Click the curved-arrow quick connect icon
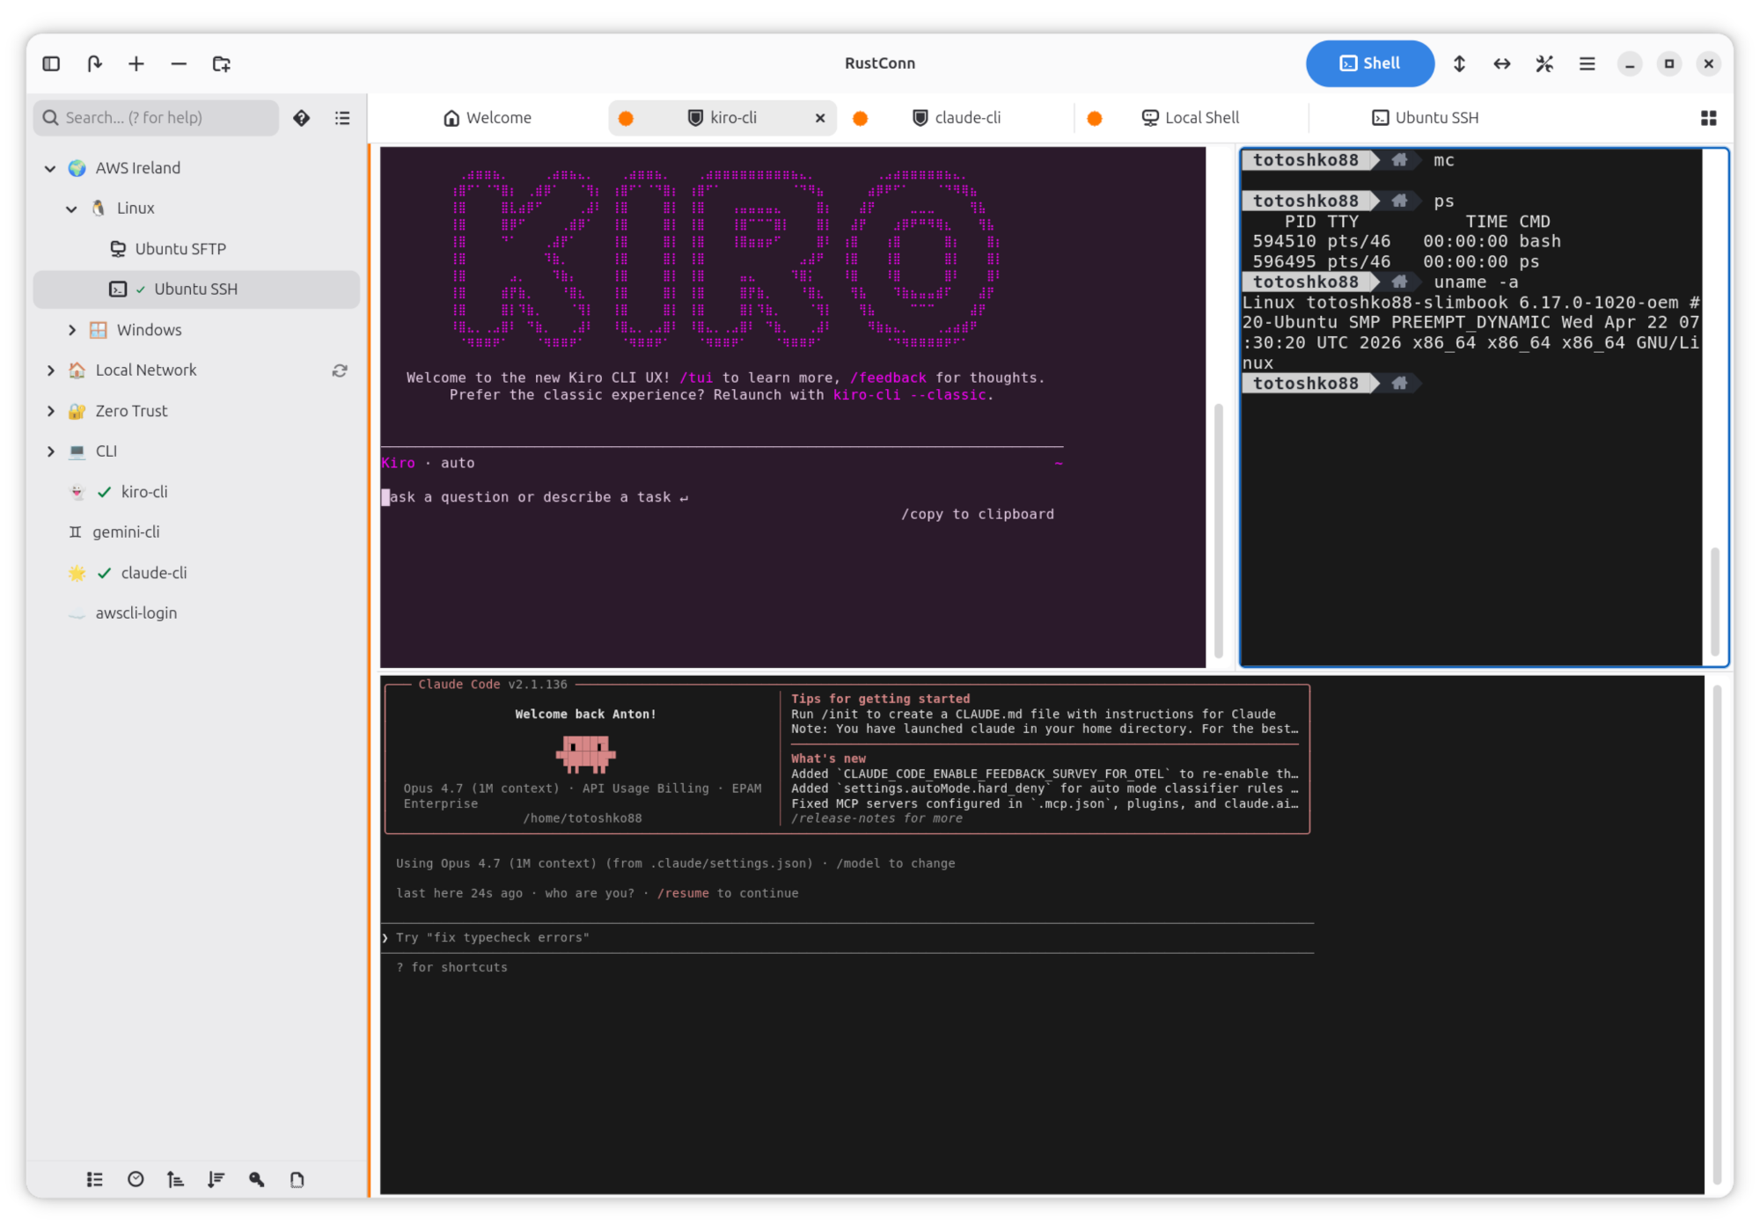This screenshot has height=1232, width=1760. pyautogui.click(x=94, y=63)
